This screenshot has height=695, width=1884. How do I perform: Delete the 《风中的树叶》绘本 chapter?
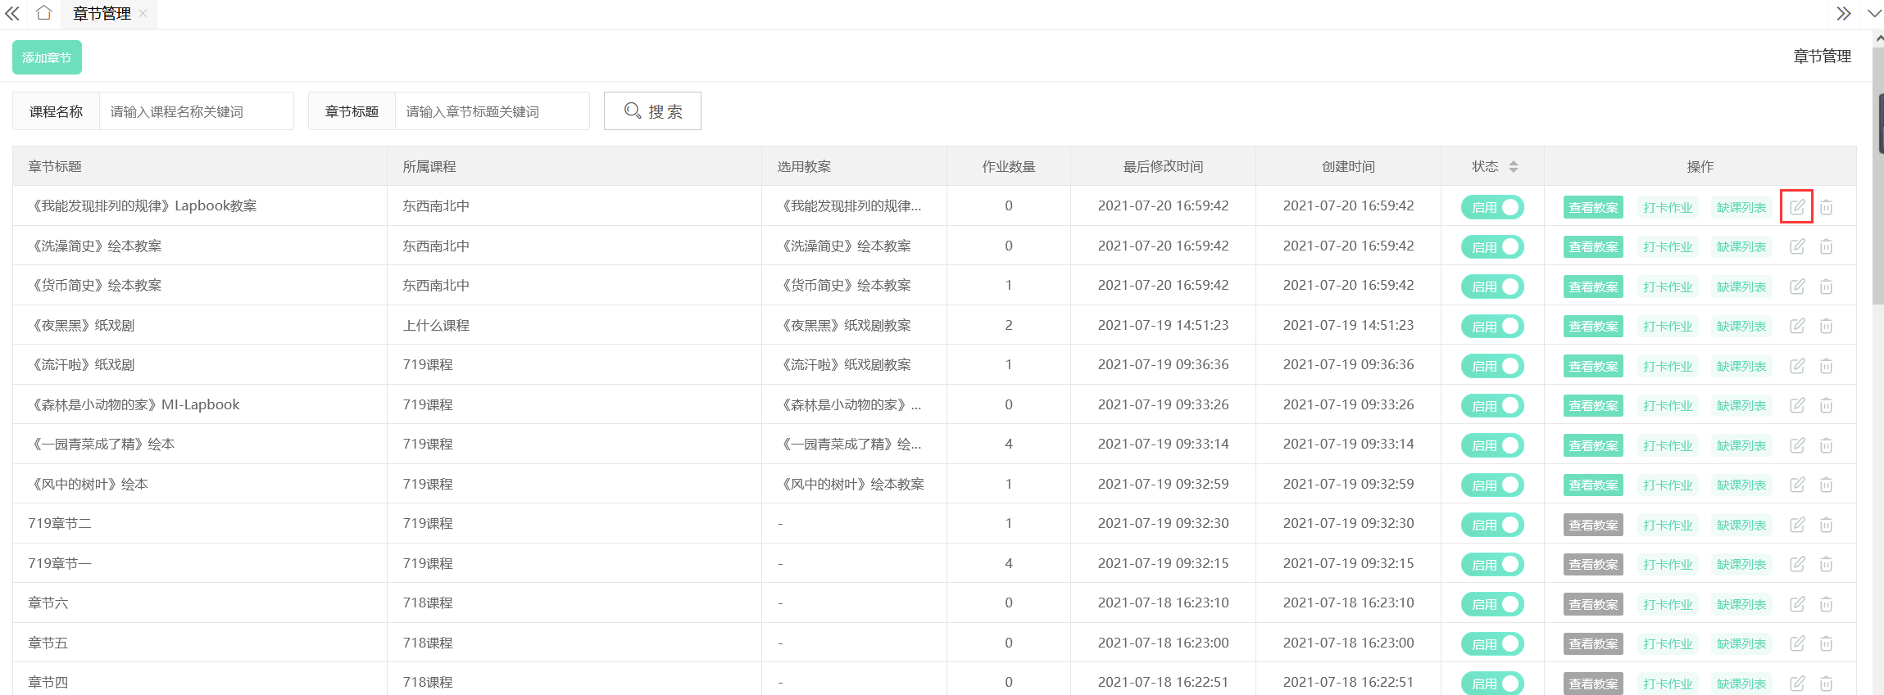point(1826,485)
